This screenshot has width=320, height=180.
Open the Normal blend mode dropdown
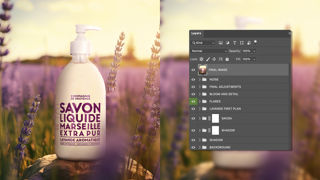209,51
